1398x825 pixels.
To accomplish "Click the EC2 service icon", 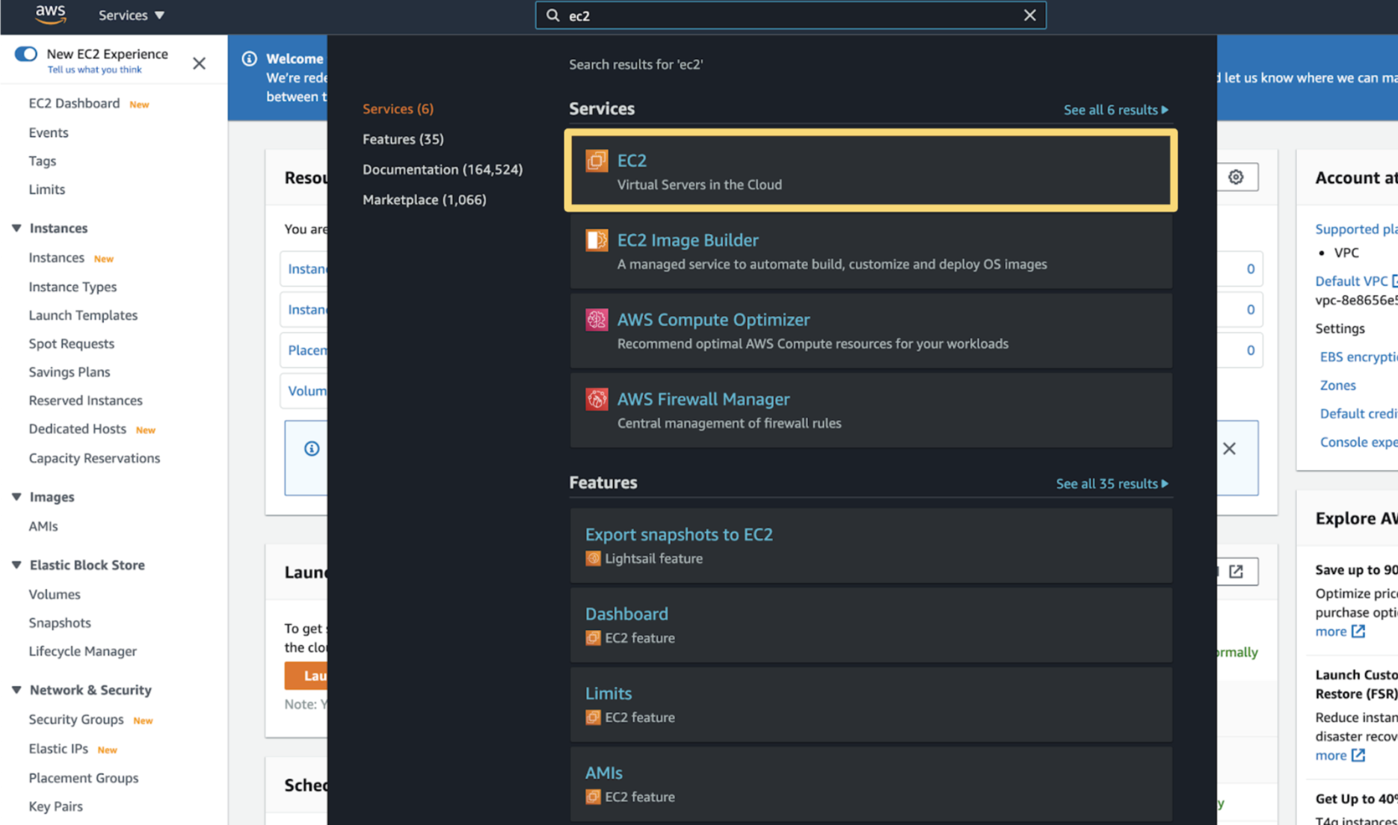I will pyautogui.click(x=597, y=161).
